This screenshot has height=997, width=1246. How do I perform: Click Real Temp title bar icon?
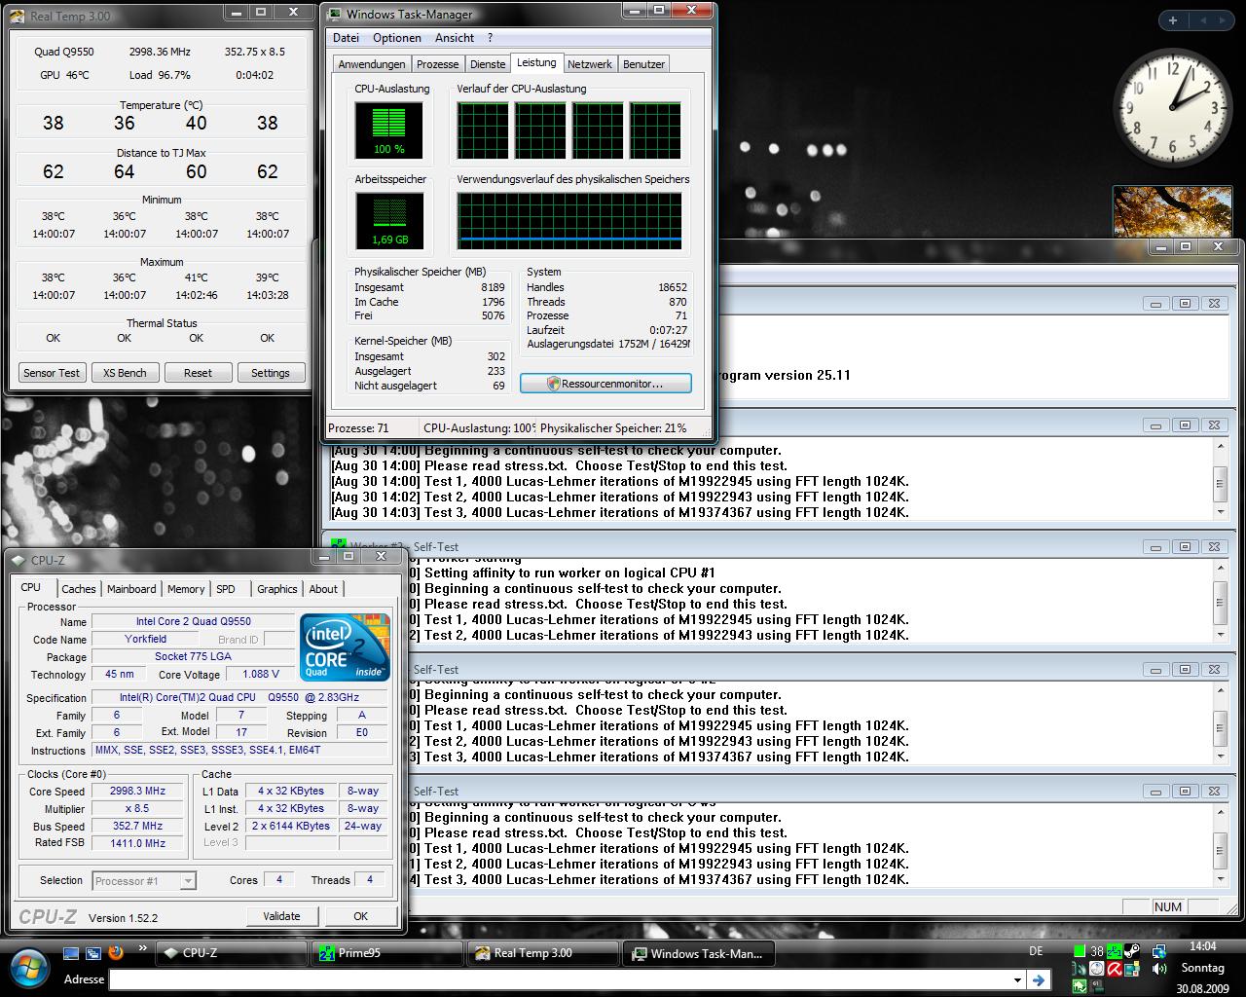click(18, 16)
